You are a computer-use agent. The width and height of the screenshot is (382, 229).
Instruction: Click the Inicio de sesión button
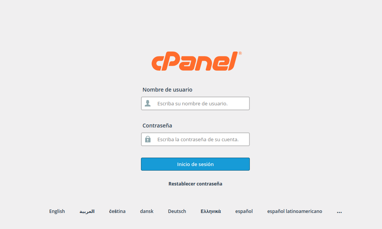[195, 164]
